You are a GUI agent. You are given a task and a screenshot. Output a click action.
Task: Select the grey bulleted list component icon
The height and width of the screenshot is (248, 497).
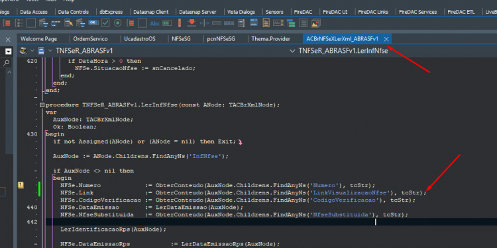19,23
